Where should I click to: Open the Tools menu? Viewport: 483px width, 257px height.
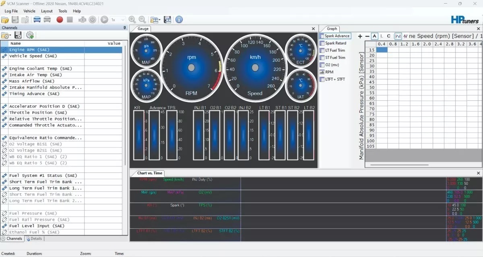click(x=63, y=11)
